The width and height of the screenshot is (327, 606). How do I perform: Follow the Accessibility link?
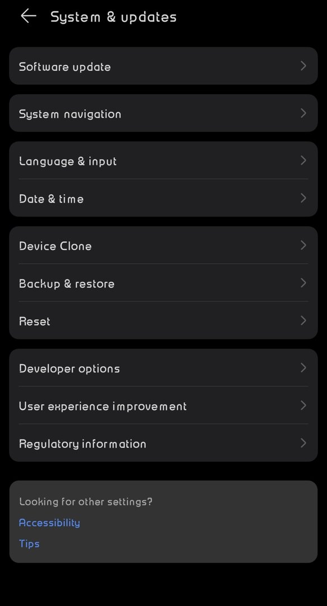(x=49, y=522)
